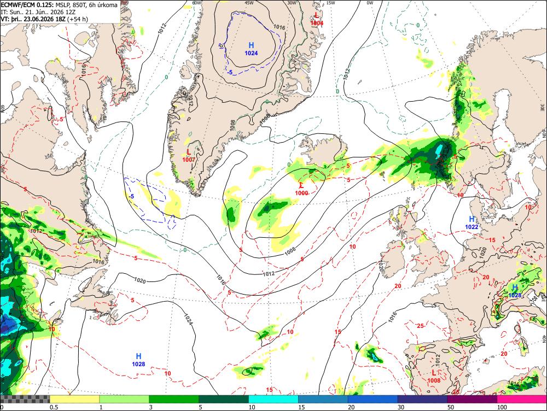Click the royal blue 20–30 mm legend swatch
547x411 pixels.
coord(373,399)
